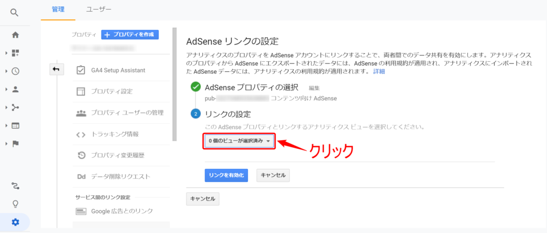
Task: Click リンクを有効化 button
Action: tap(226, 175)
